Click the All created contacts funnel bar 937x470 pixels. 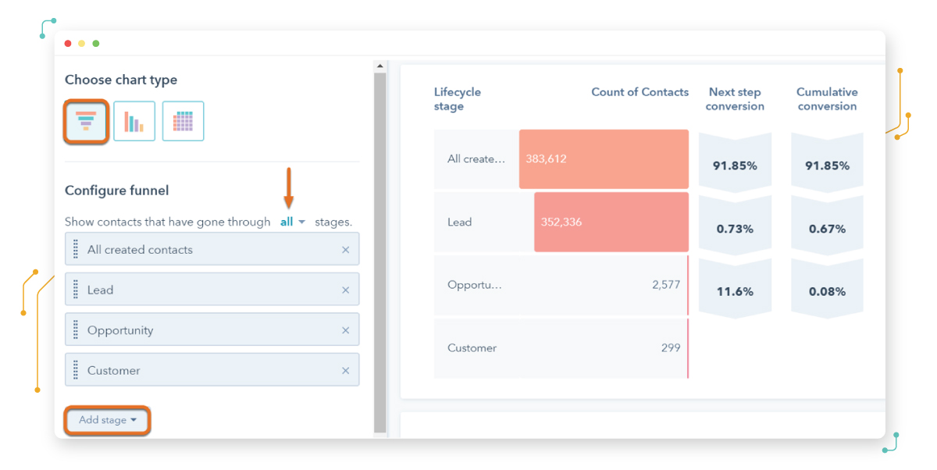click(603, 159)
